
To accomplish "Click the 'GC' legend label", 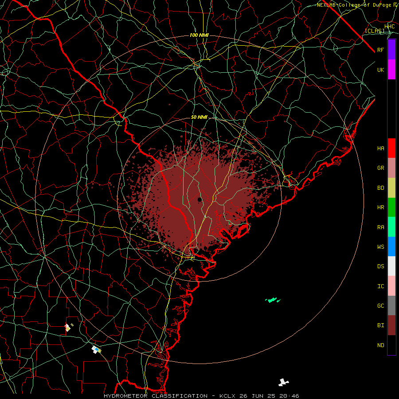I will tap(381, 305).
